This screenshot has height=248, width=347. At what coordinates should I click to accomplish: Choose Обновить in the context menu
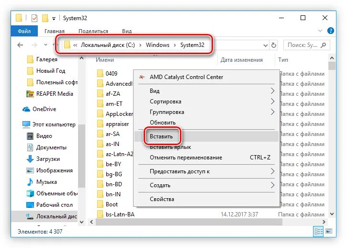pyautogui.click(x=206, y=123)
